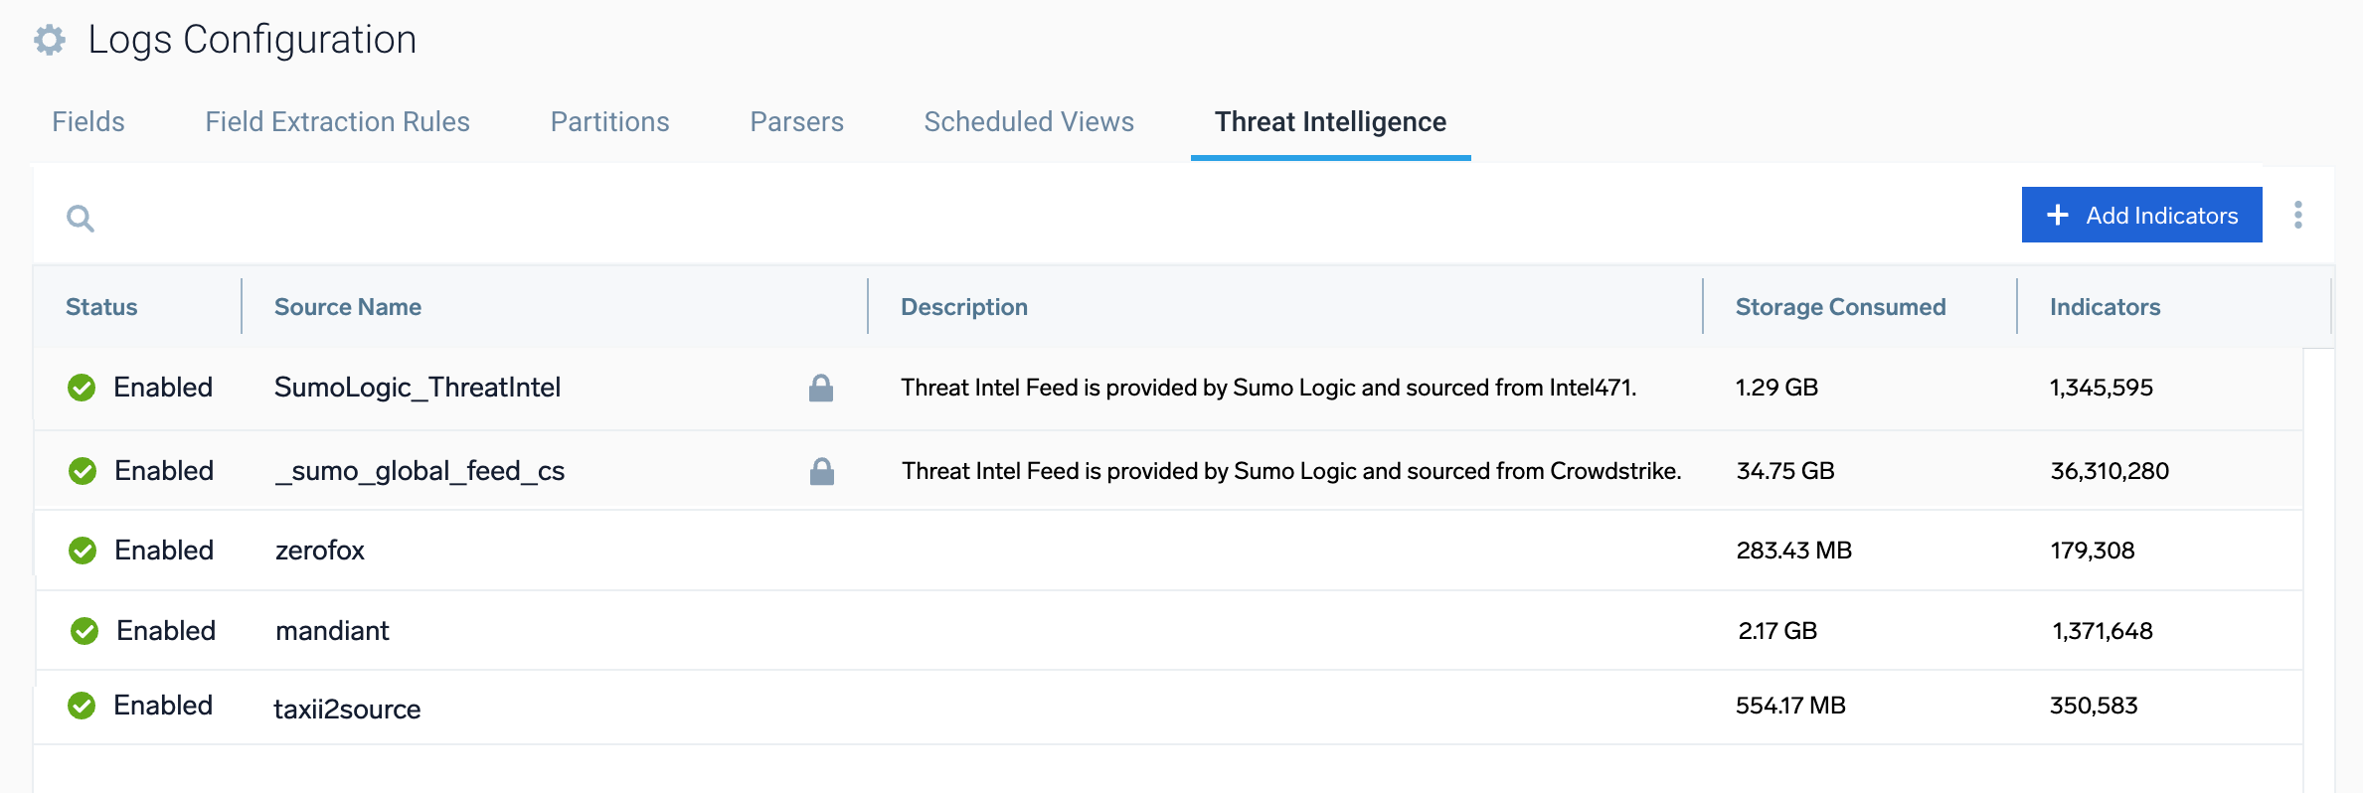Go to the Partitions tab
The image size is (2363, 793).
coord(609,121)
